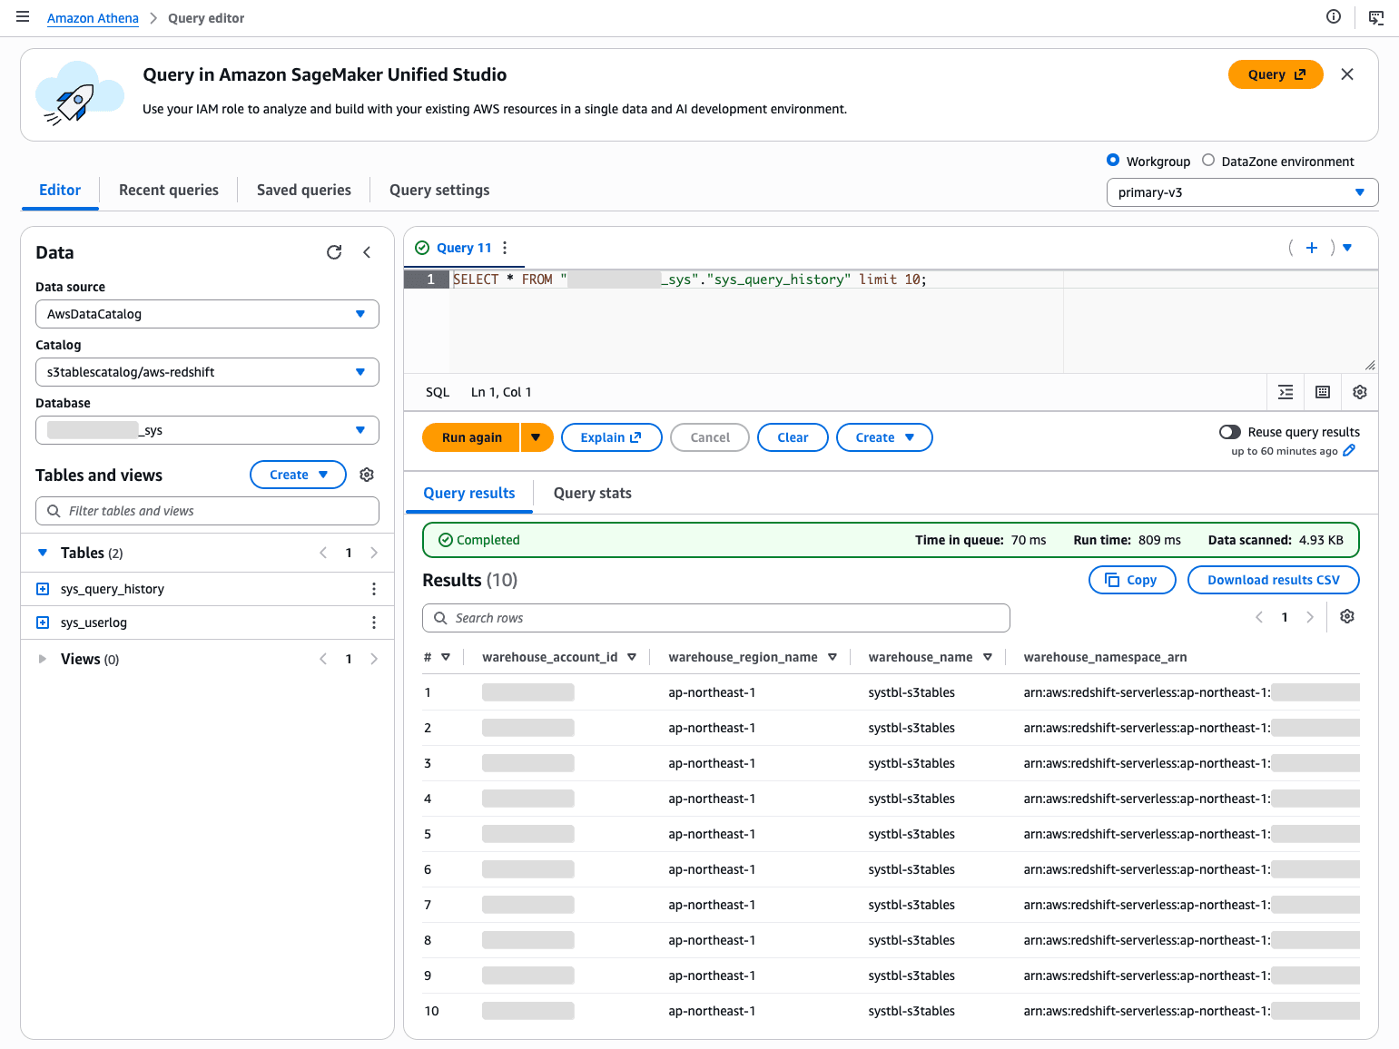Open editor preferences gear icon
Image resolution: width=1399 pixels, height=1049 pixels.
(1360, 392)
